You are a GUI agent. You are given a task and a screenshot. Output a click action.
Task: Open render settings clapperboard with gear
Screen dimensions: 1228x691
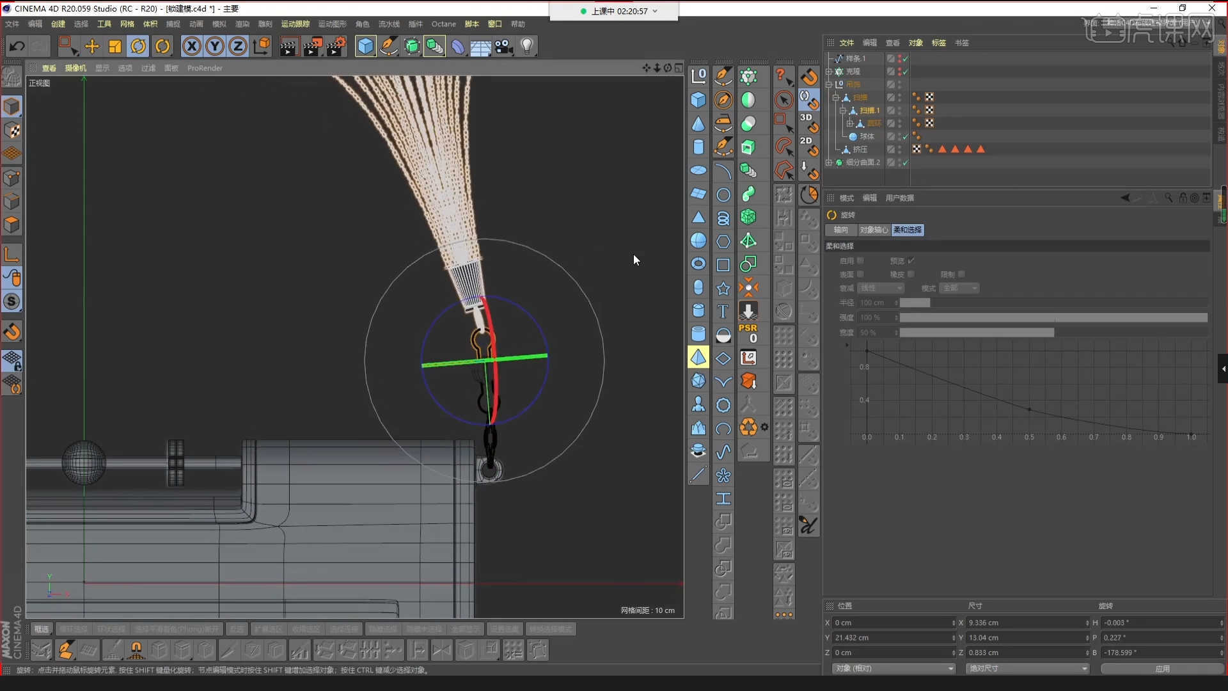tap(336, 46)
